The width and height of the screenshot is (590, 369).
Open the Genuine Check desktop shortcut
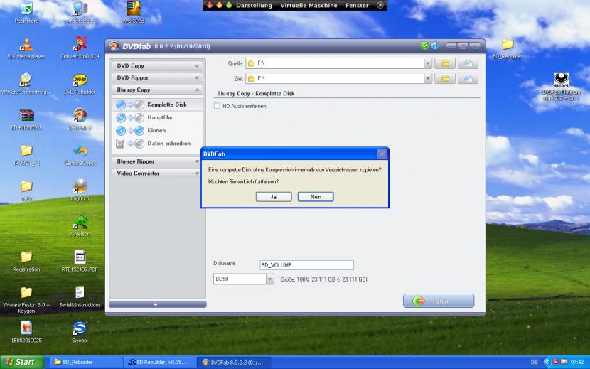click(x=80, y=154)
